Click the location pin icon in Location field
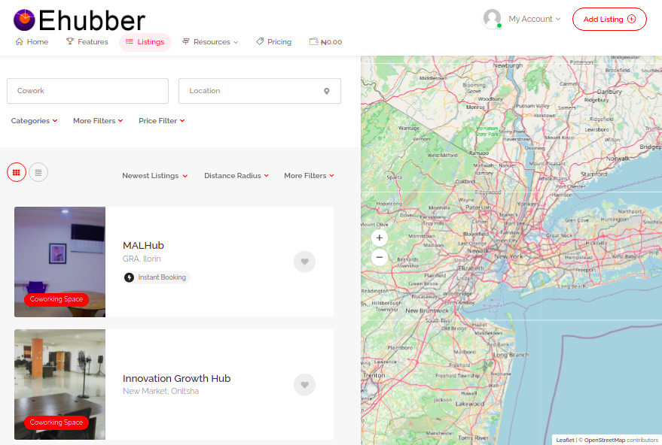 pos(327,91)
